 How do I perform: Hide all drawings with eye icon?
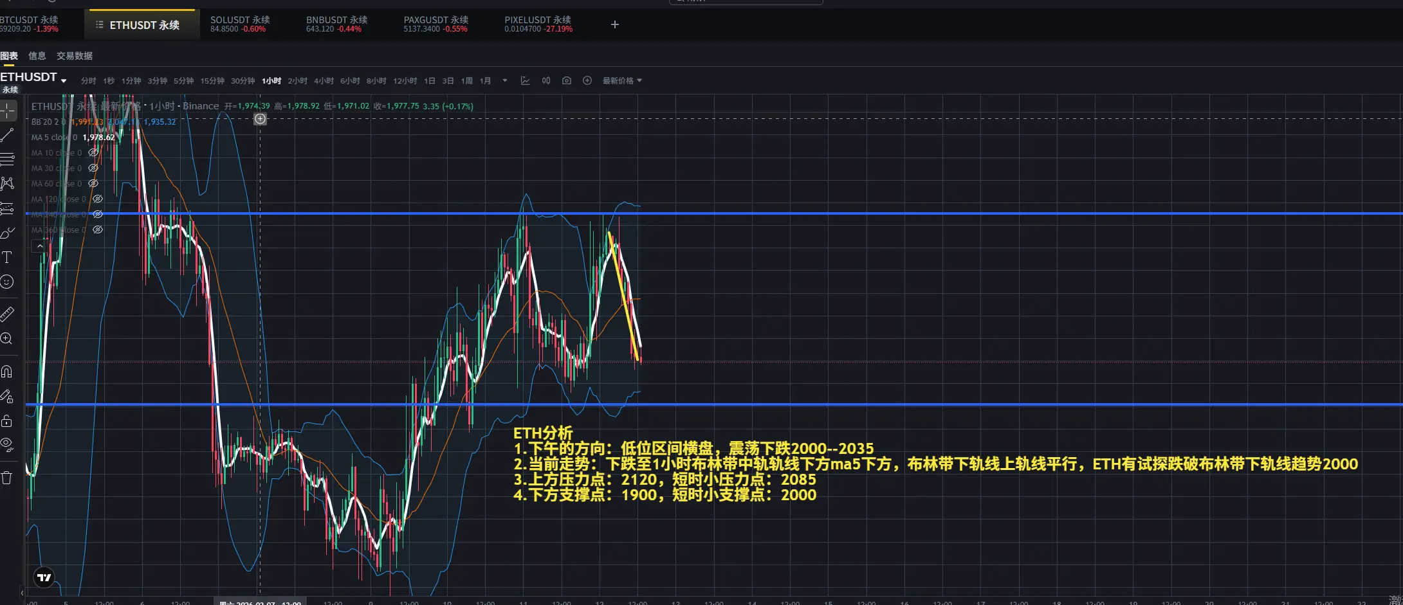7,444
